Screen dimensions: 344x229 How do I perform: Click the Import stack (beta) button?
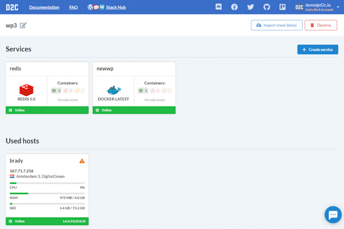[277, 25]
